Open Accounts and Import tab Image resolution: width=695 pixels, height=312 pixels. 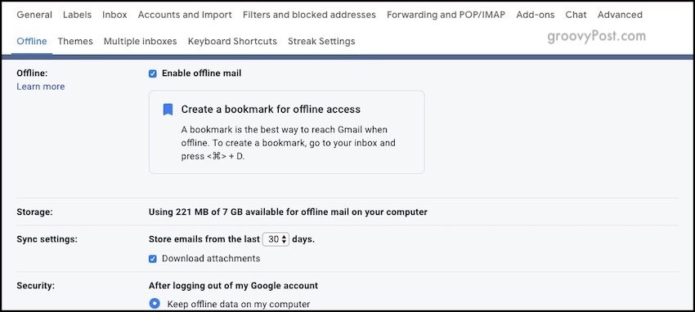point(185,15)
